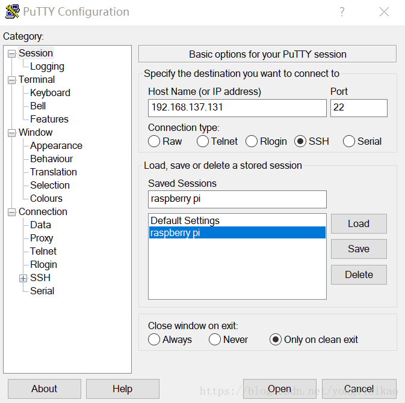Click the Saved Sessions name field
This screenshot has width=405, height=403.
(x=237, y=199)
